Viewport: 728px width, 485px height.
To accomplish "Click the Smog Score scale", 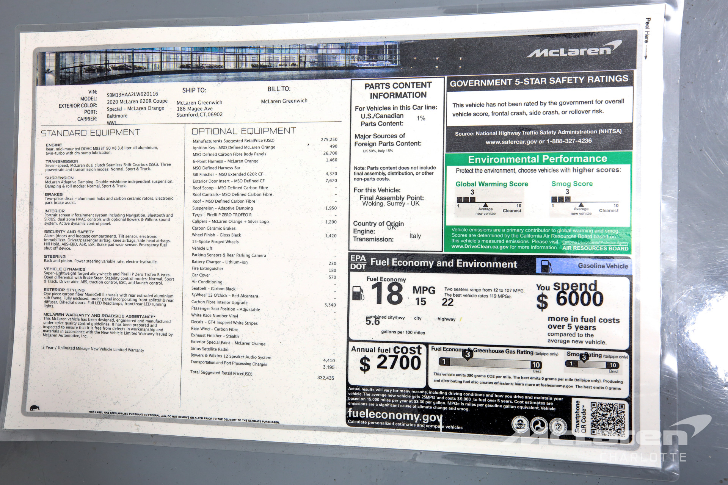I will click(585, 202).
